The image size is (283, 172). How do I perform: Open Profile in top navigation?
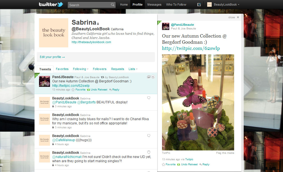pyautogui.click(x=138, y=4)
